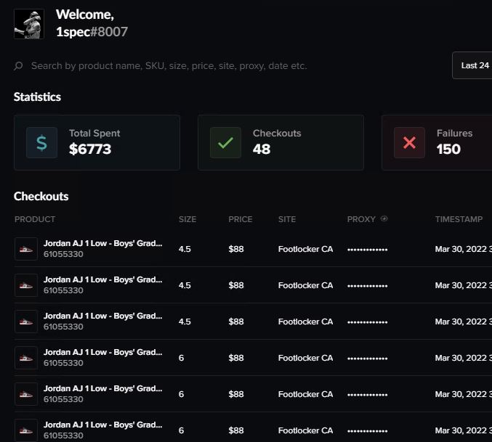This screenshot has width=492, height=442.
Task: Click the green checkmark Checkouts icon
Action: click(225, 142)
